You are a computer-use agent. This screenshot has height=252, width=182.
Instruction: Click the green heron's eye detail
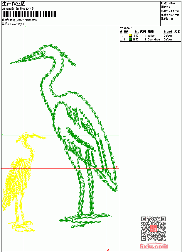click(x=43, y=53)
